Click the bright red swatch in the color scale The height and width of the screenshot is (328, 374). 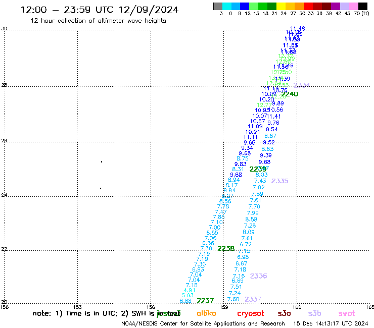pyautogui.click(x=308, y=6)
